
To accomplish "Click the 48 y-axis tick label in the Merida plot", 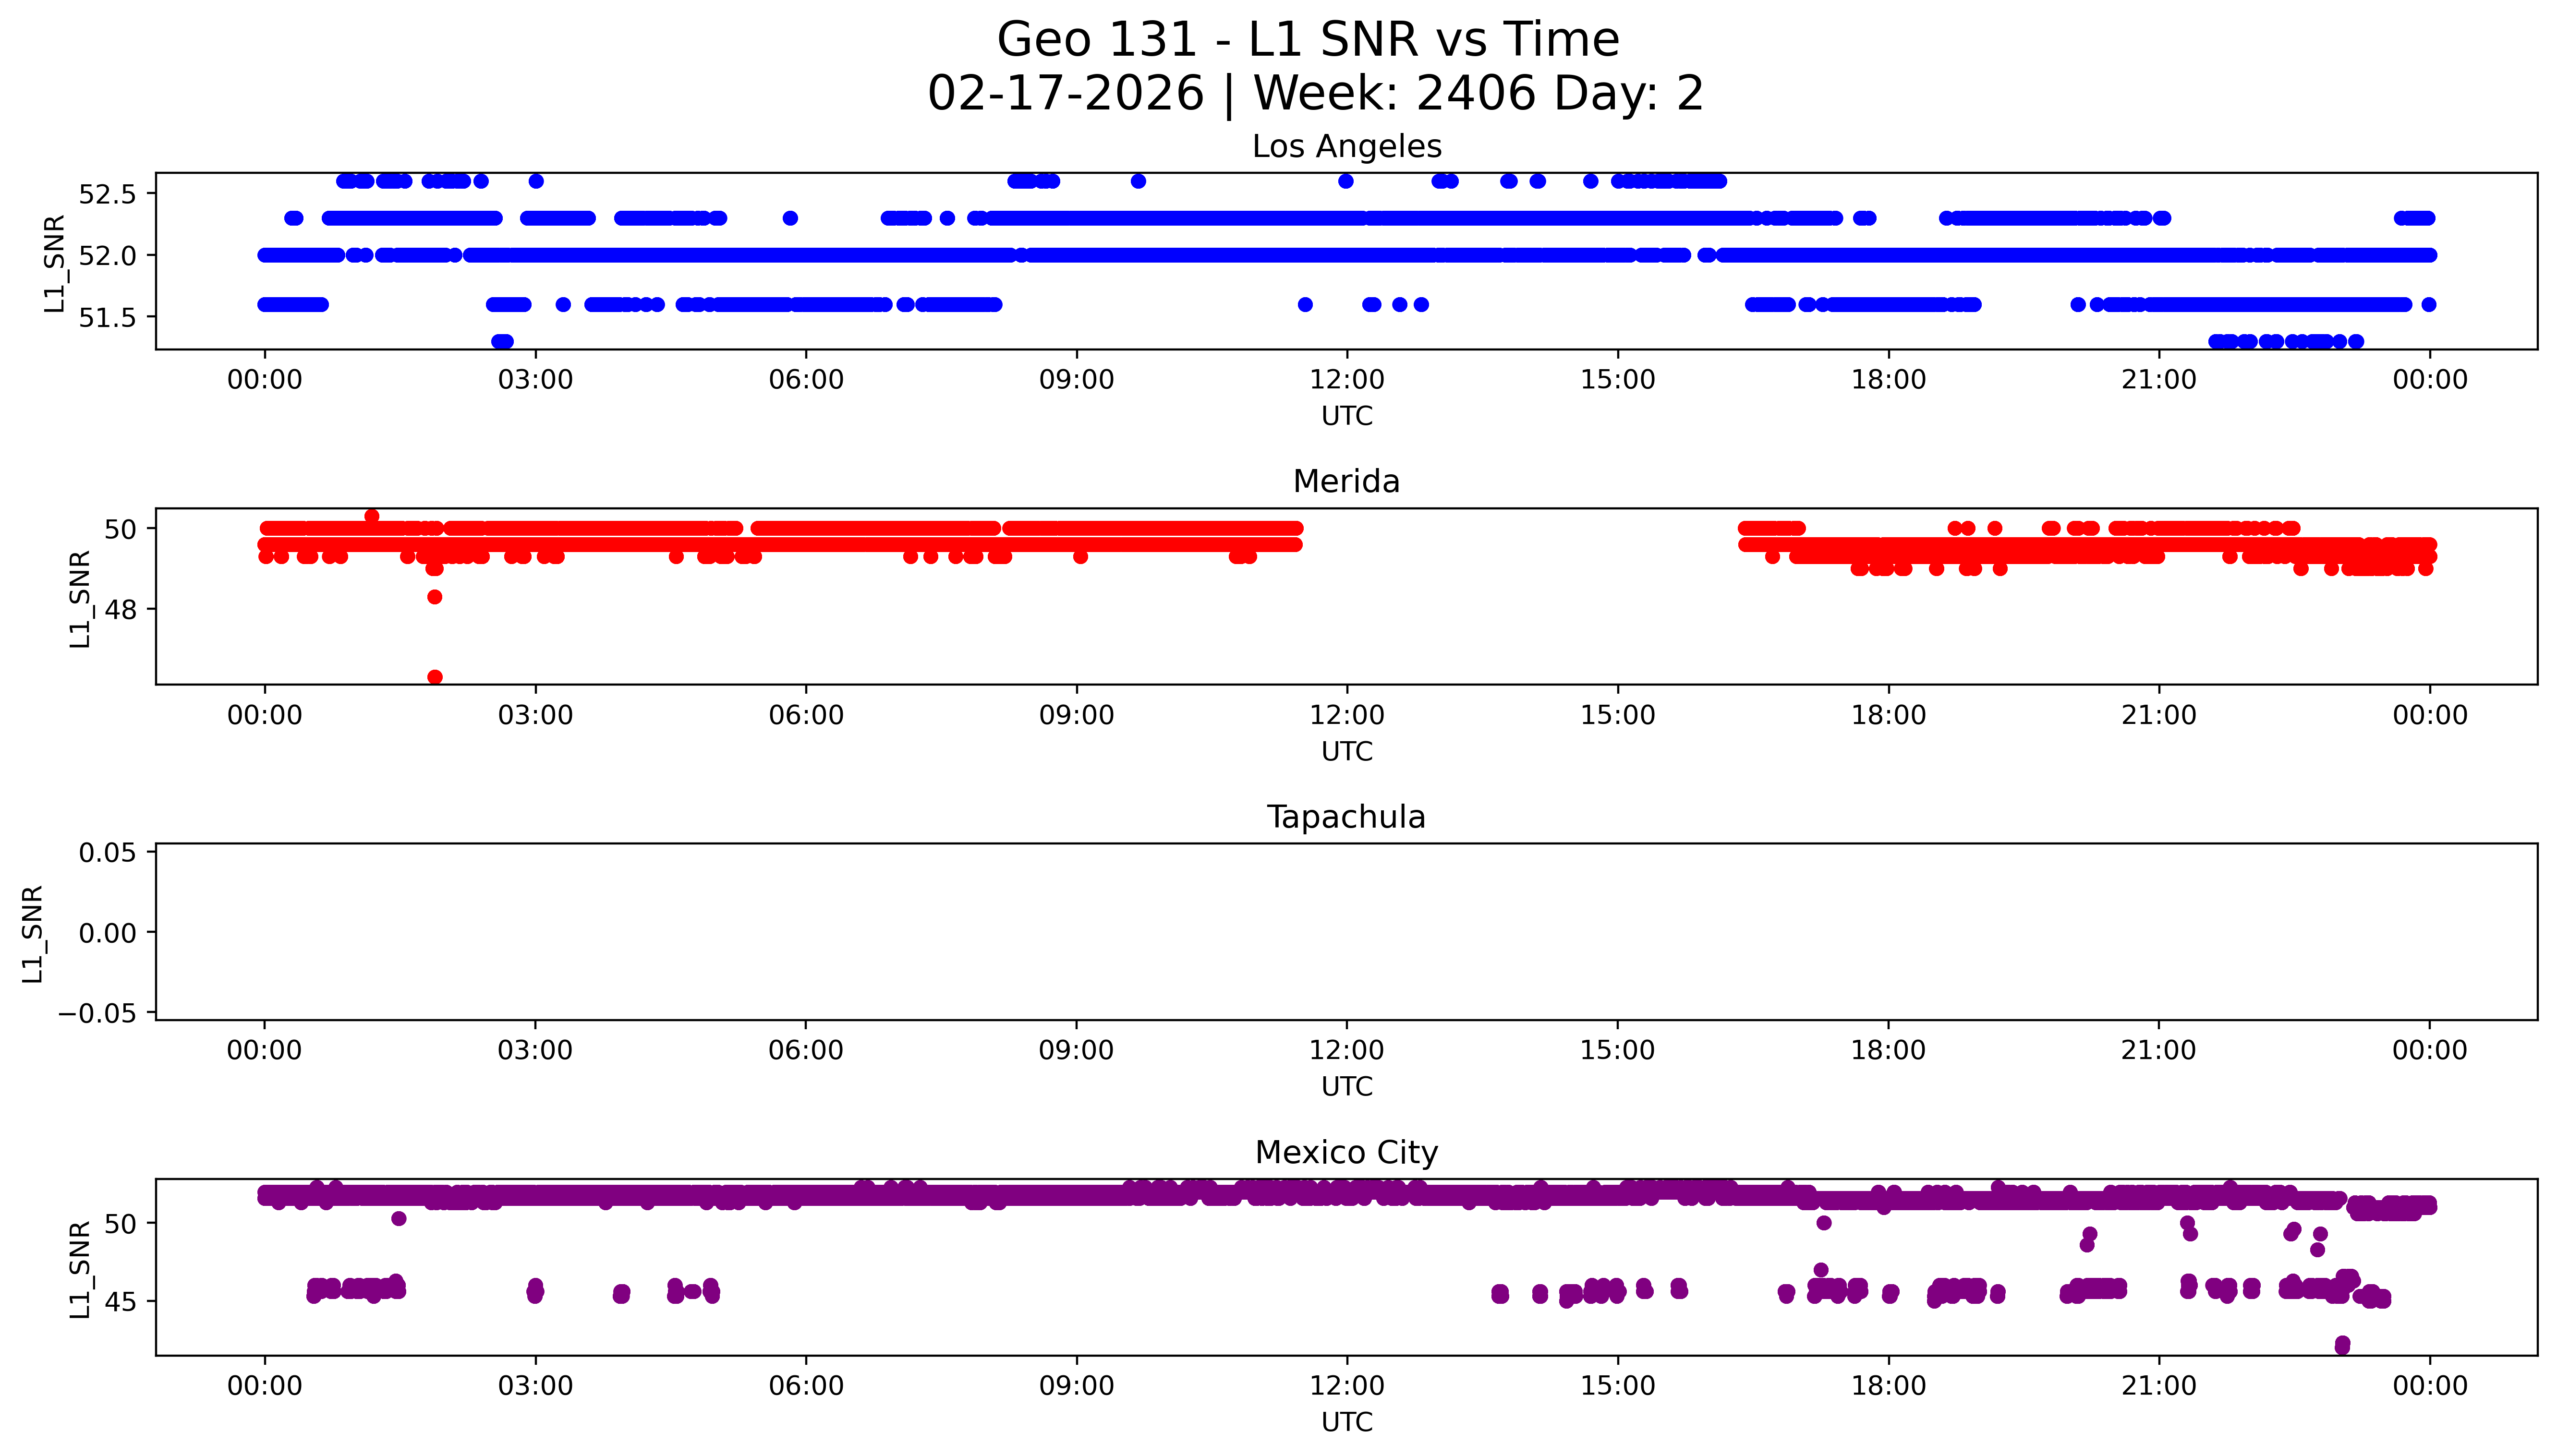I will pos(120,609).
